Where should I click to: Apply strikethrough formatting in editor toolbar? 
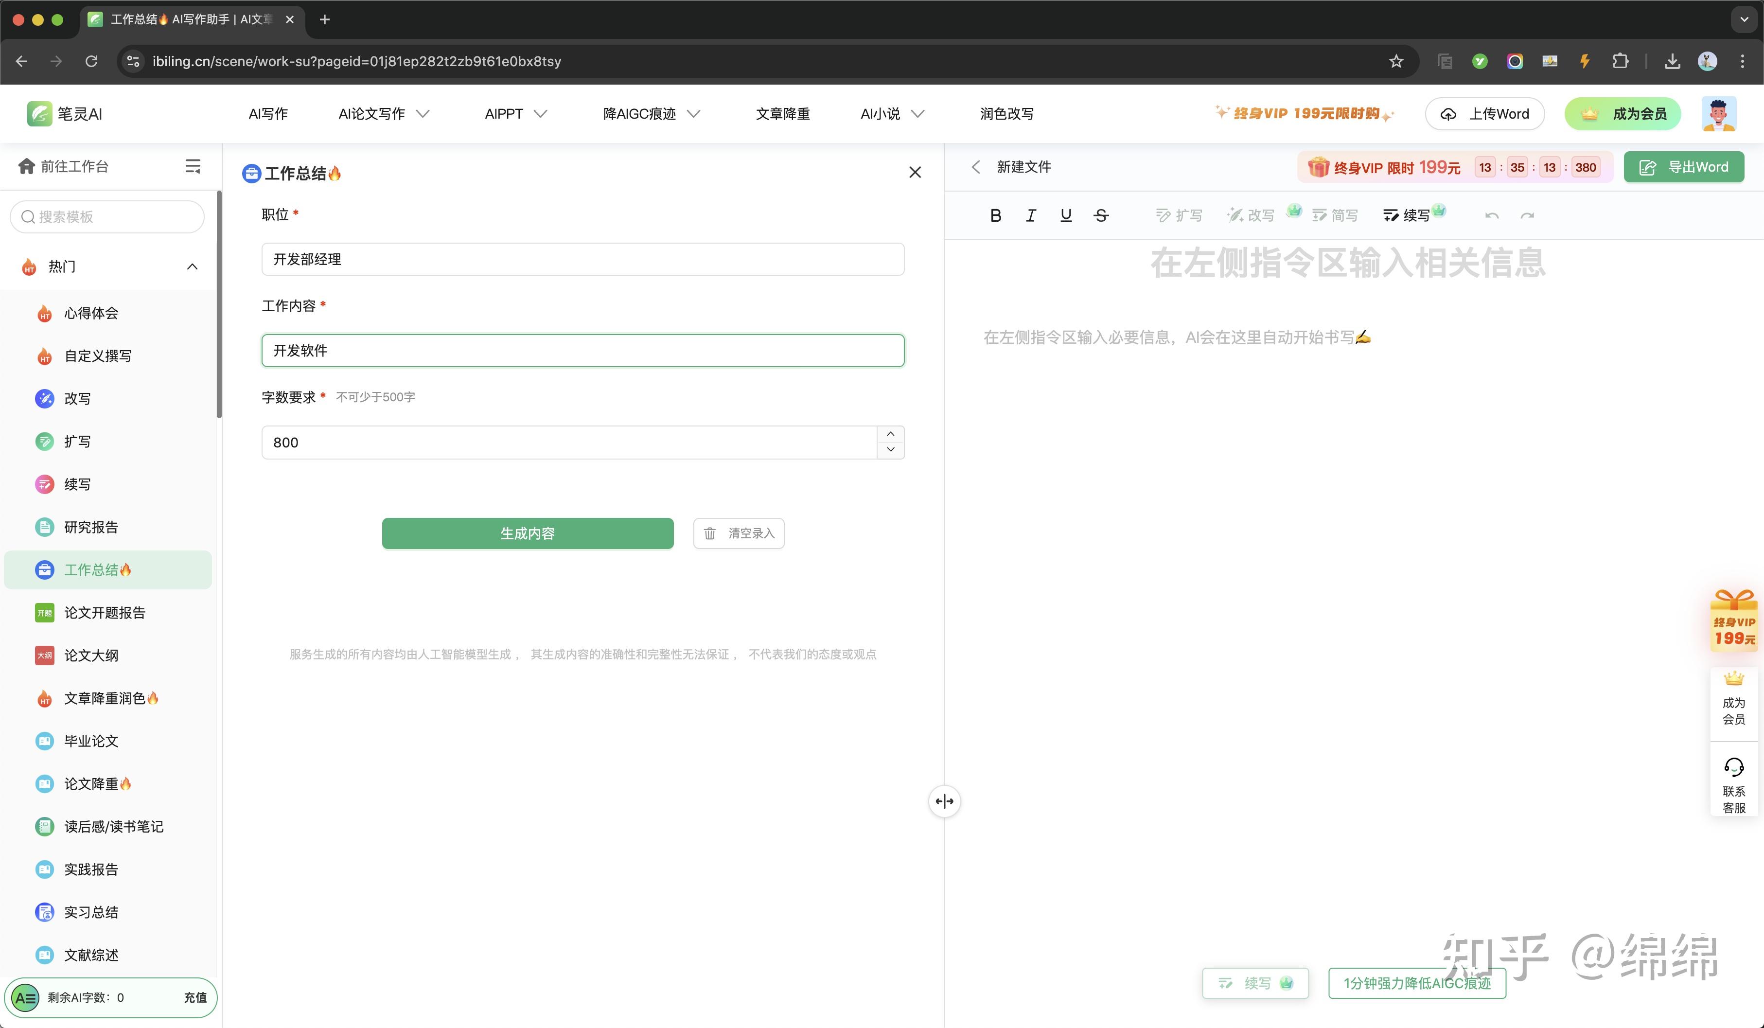1101,216
